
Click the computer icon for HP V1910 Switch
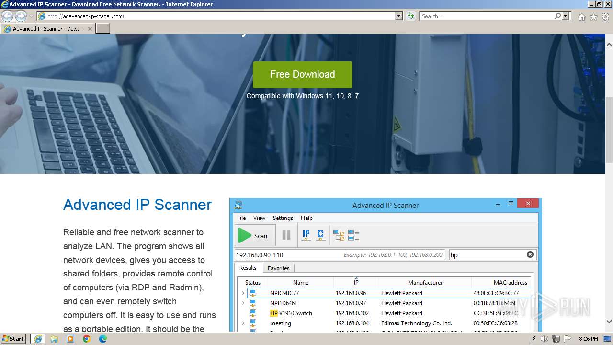tap(253, 313)
